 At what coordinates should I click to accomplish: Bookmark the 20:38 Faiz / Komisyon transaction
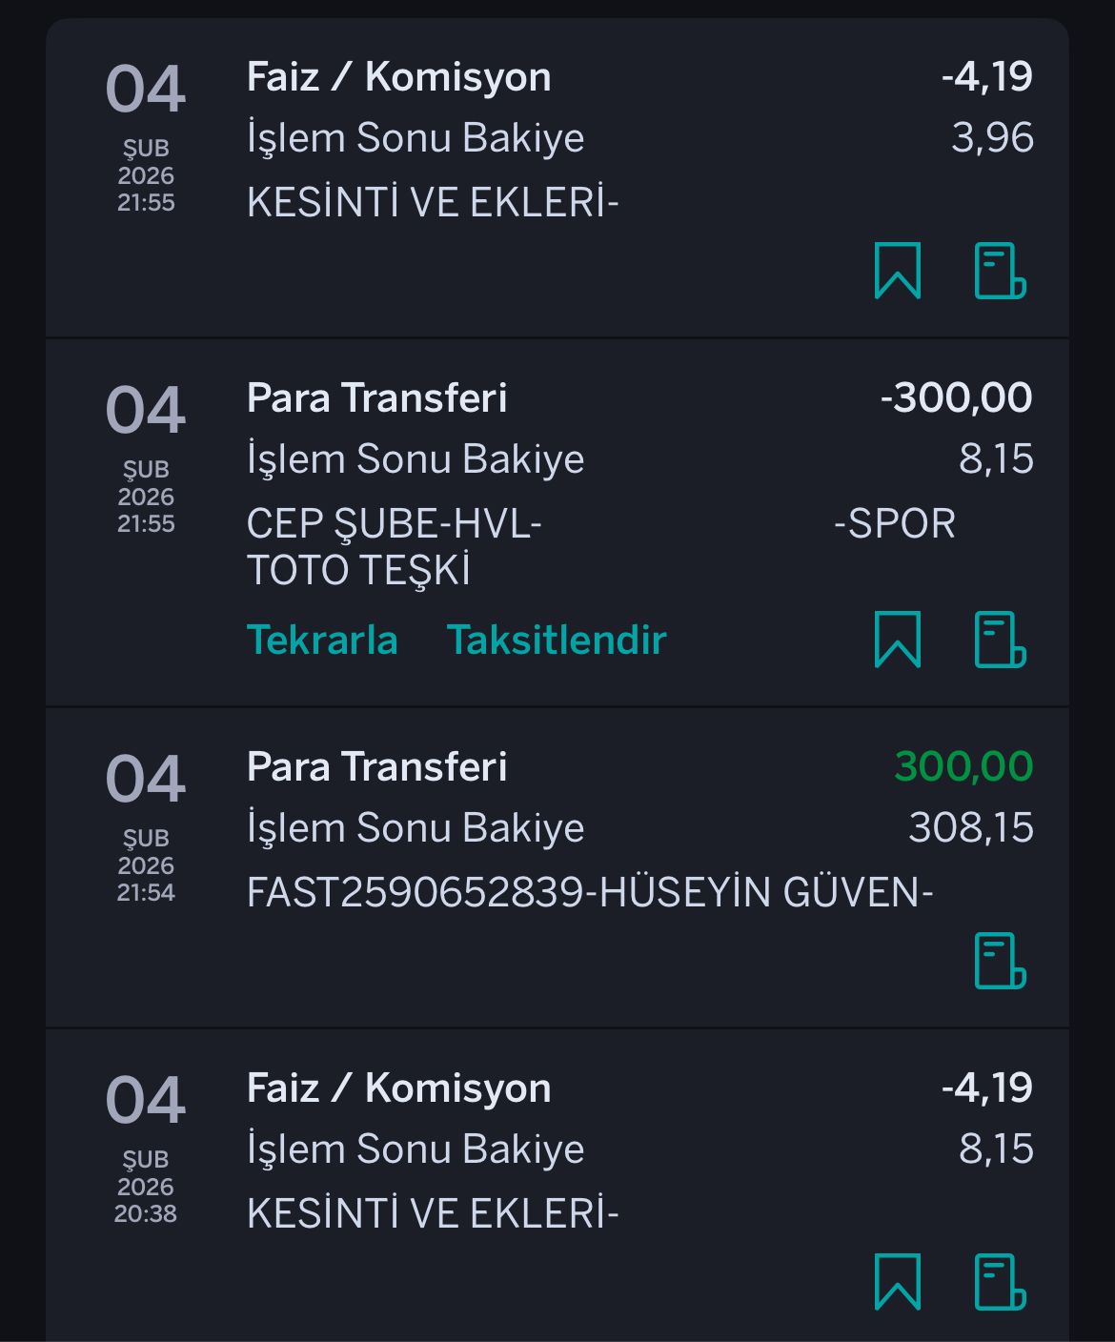click(x=898, y=1282)
